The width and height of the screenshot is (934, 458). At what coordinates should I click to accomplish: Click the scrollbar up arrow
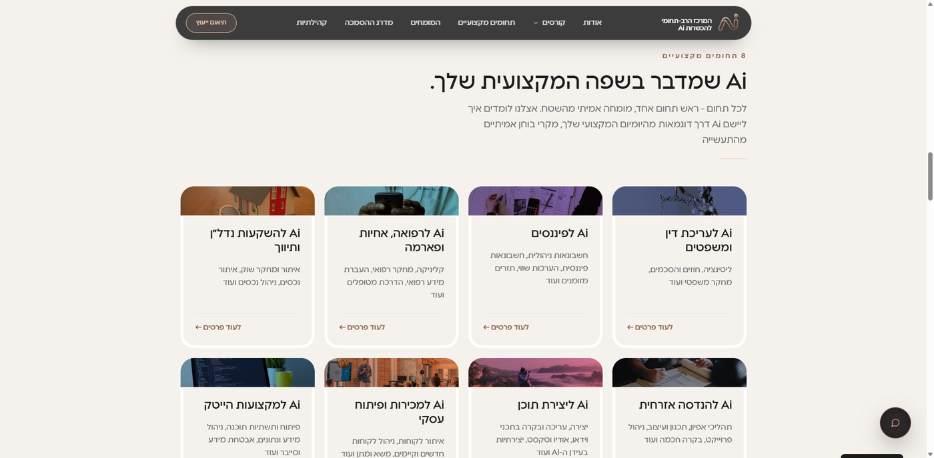tap(930, 4)
